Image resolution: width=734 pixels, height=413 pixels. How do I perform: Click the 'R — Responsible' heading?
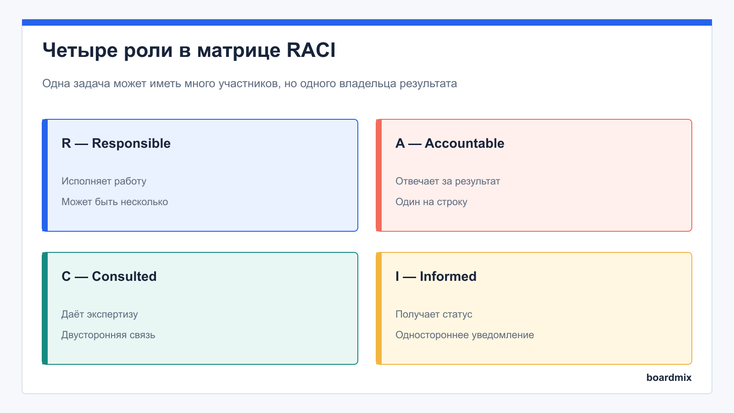(x=116, y=143)
